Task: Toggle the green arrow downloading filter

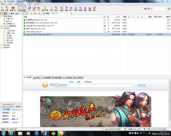Action: (x=28, y=14)
